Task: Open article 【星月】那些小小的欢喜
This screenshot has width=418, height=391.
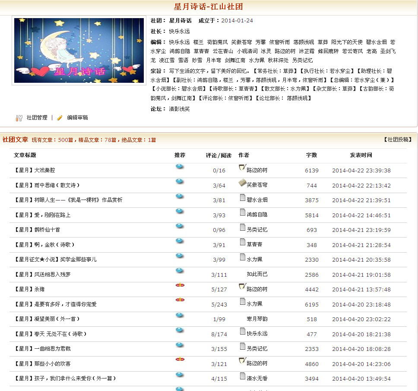Action: pos(42,363)
